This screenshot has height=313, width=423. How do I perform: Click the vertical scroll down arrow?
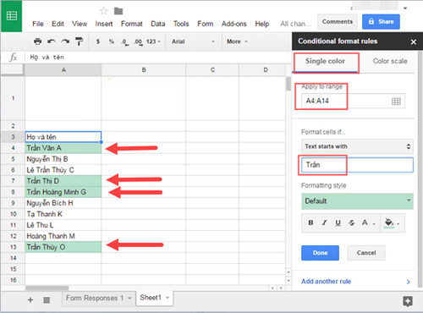[x=288, y=281]
